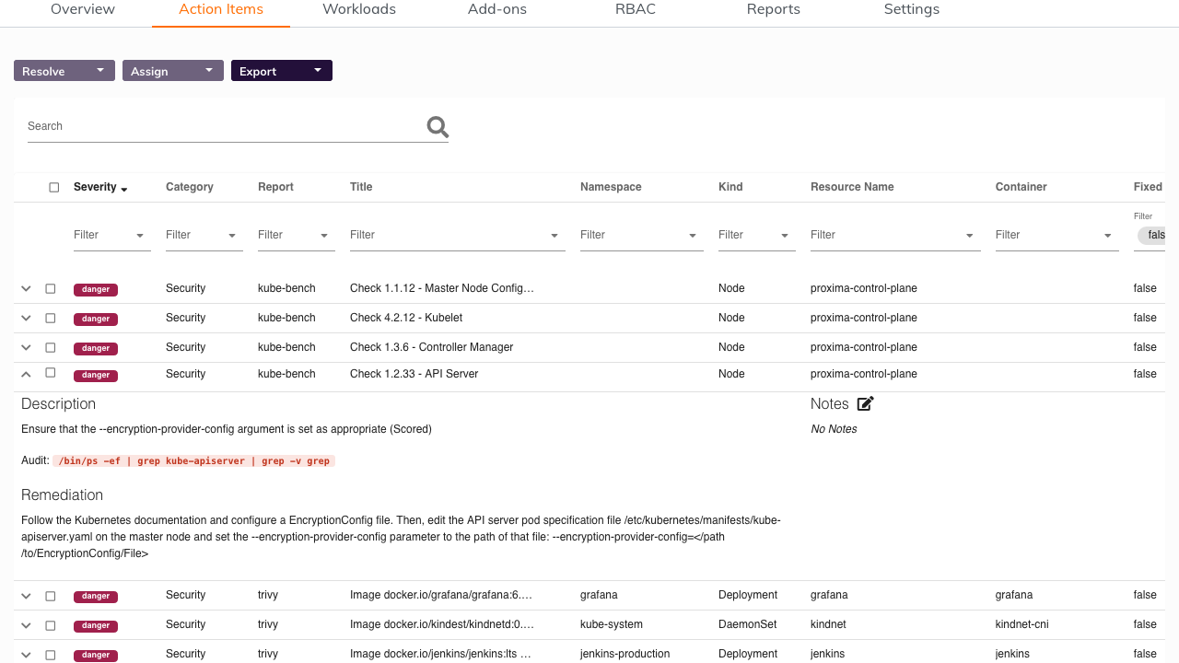1179x663 pixels.
Task: Expand the grafana trivy row chevron
Action: click(26, 596)
